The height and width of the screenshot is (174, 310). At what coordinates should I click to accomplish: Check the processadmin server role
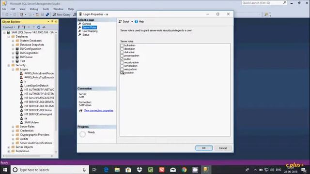point(122,56)
